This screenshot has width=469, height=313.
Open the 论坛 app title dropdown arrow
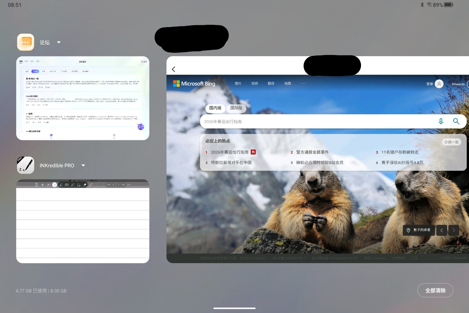tap(59, 42)
